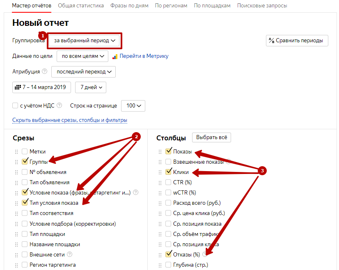Check the Тип площадки checkbox

pyautogui.click(x=25, y=234)
